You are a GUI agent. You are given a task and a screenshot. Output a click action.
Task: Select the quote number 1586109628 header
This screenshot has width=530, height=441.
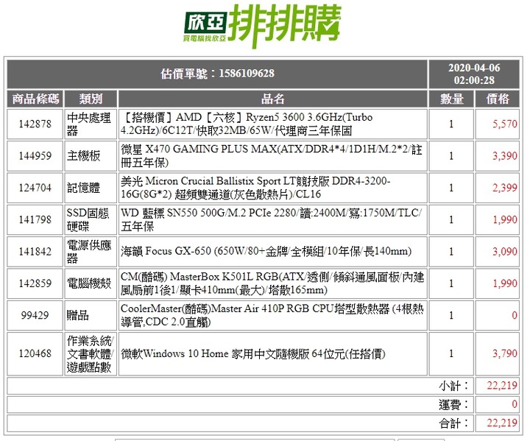pyautogui.click(x=217, y=74)
